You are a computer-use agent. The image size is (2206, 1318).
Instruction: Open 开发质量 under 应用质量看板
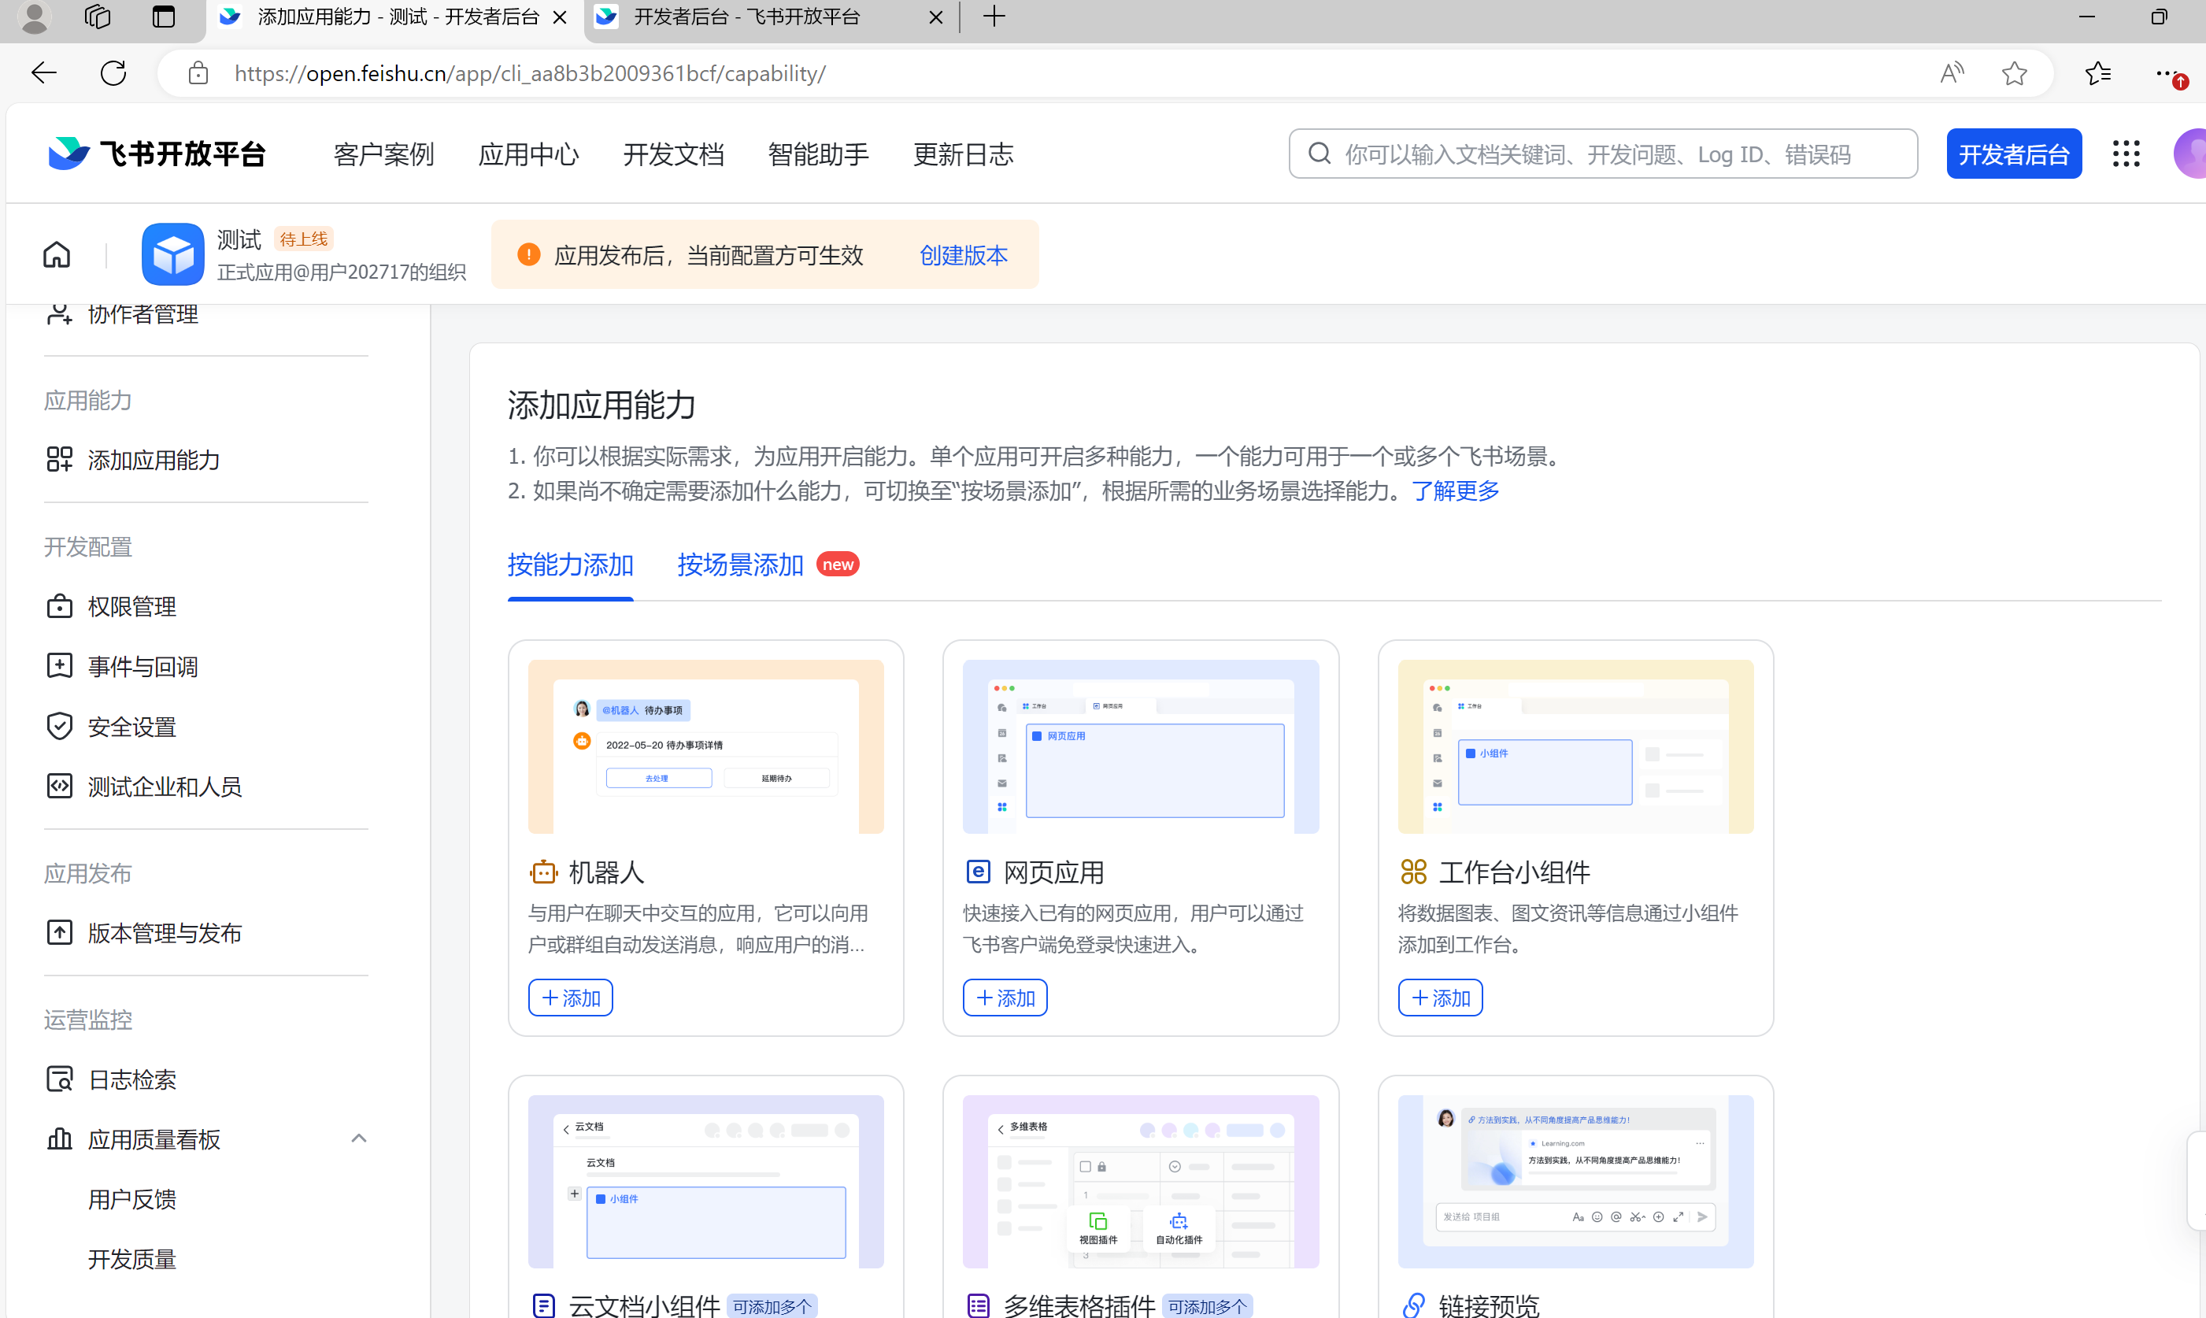(132, 1258)
